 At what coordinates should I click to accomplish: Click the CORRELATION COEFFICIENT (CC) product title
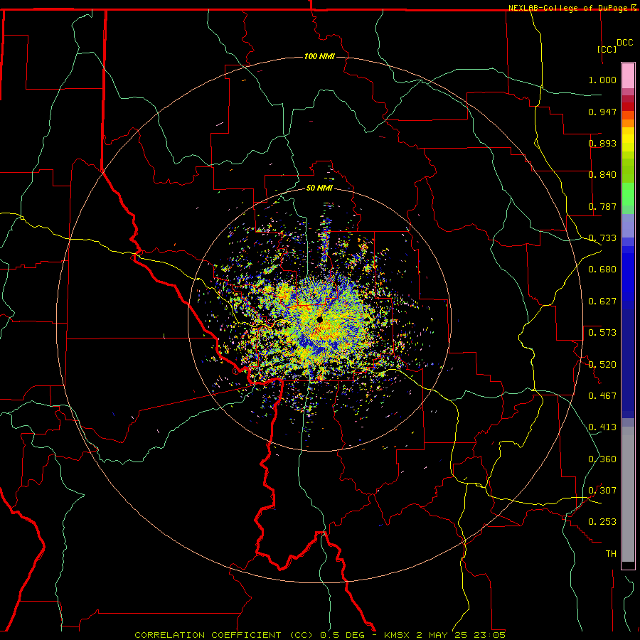click(x=224, y=635)
